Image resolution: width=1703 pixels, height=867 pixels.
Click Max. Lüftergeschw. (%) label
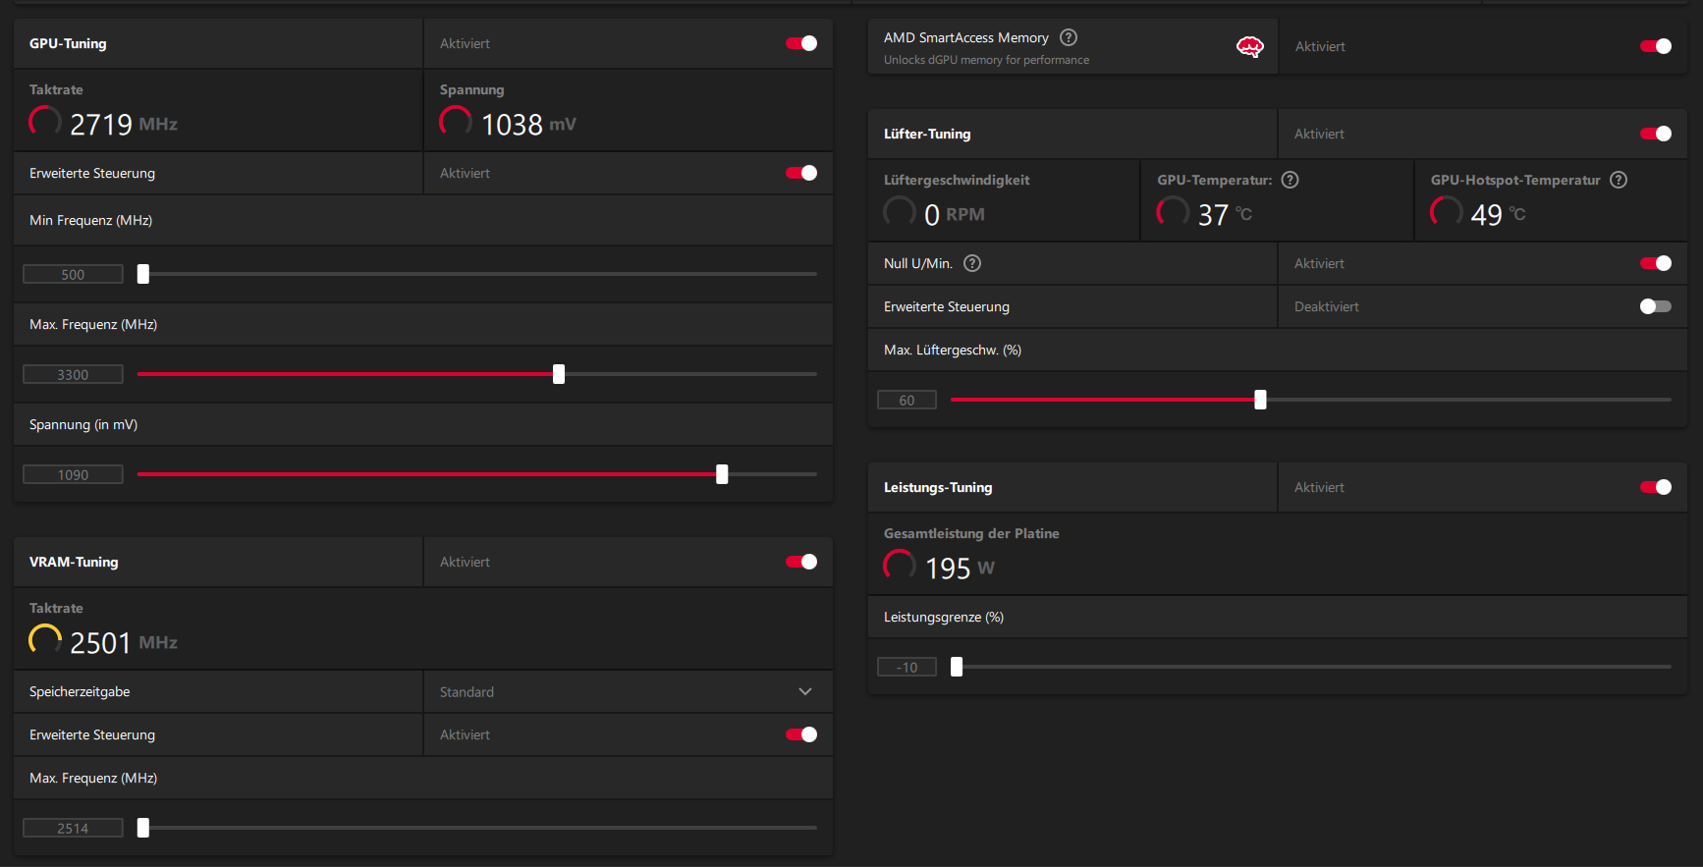[953, 350]
